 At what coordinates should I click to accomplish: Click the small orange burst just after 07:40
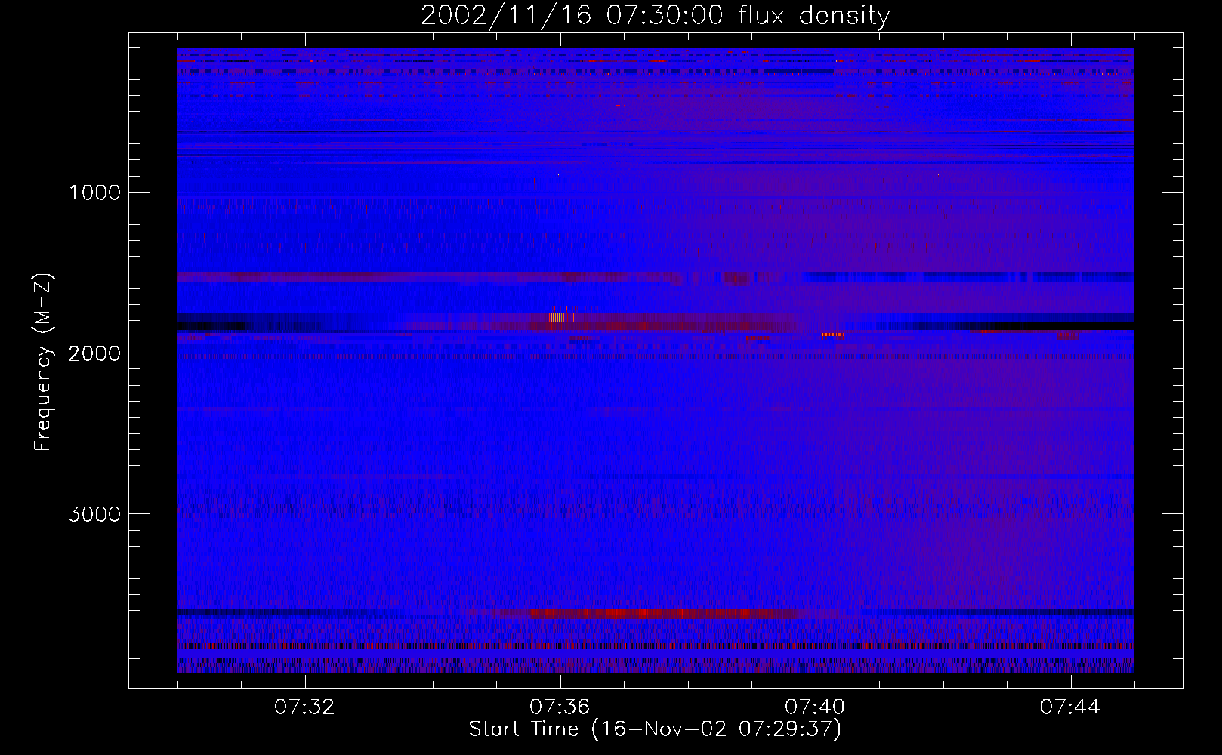pyautogui.click(x=833, y=334)
